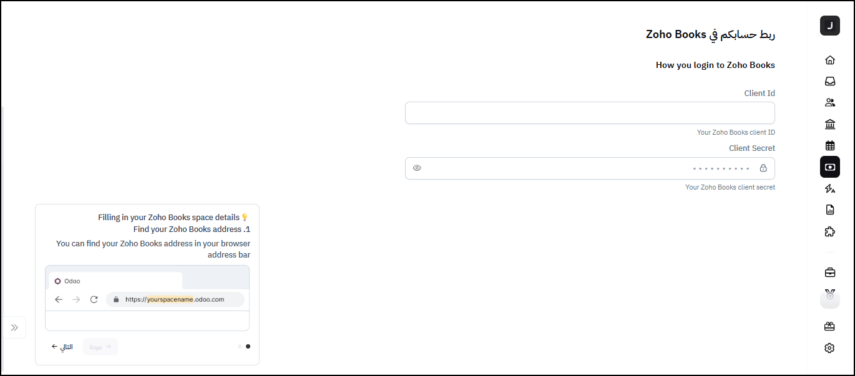The width and height of the screenshot is (855, 376).
Task: Expand the collapsed panel with double chevron
Action: (x=14, y=327)
